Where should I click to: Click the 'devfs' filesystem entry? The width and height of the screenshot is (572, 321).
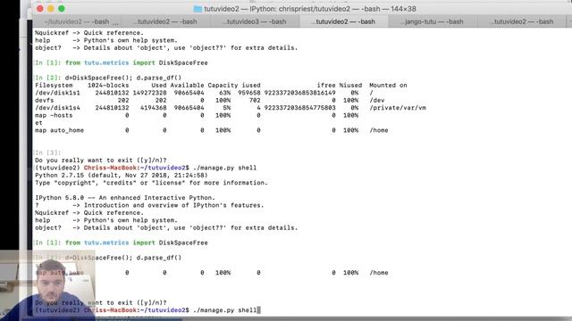point(44,100)
